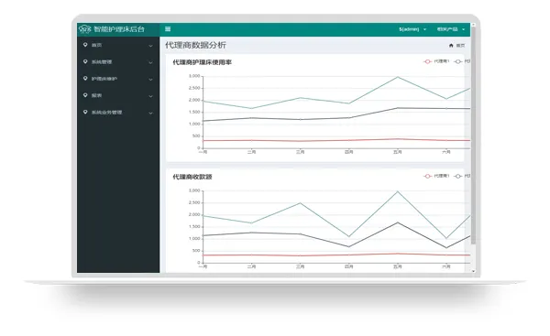
Task: Click pin icon beside 系统业务管理 sidebar item
Action: click(x=85, y=112)
